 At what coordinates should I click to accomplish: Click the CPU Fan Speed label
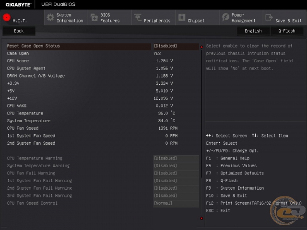pyautogui.click(x=23, y=128)
